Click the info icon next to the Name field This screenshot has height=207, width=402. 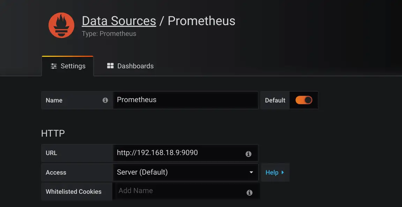pos(105,100)
